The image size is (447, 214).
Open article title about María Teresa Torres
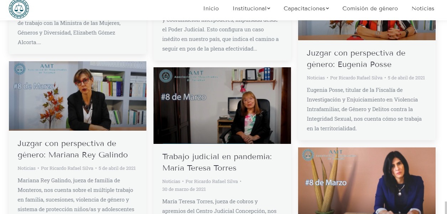point(217,162)
